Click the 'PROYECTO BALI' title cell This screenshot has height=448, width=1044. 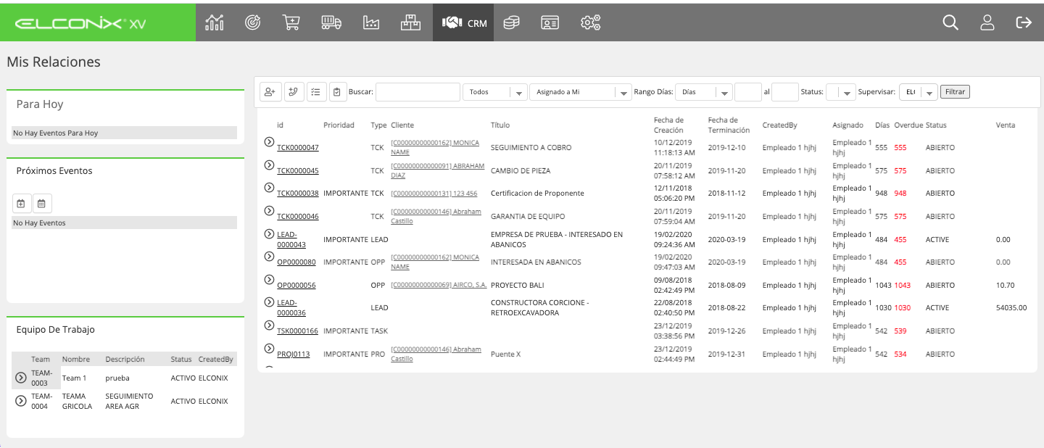pyautogui.click(x=517, y=286)
